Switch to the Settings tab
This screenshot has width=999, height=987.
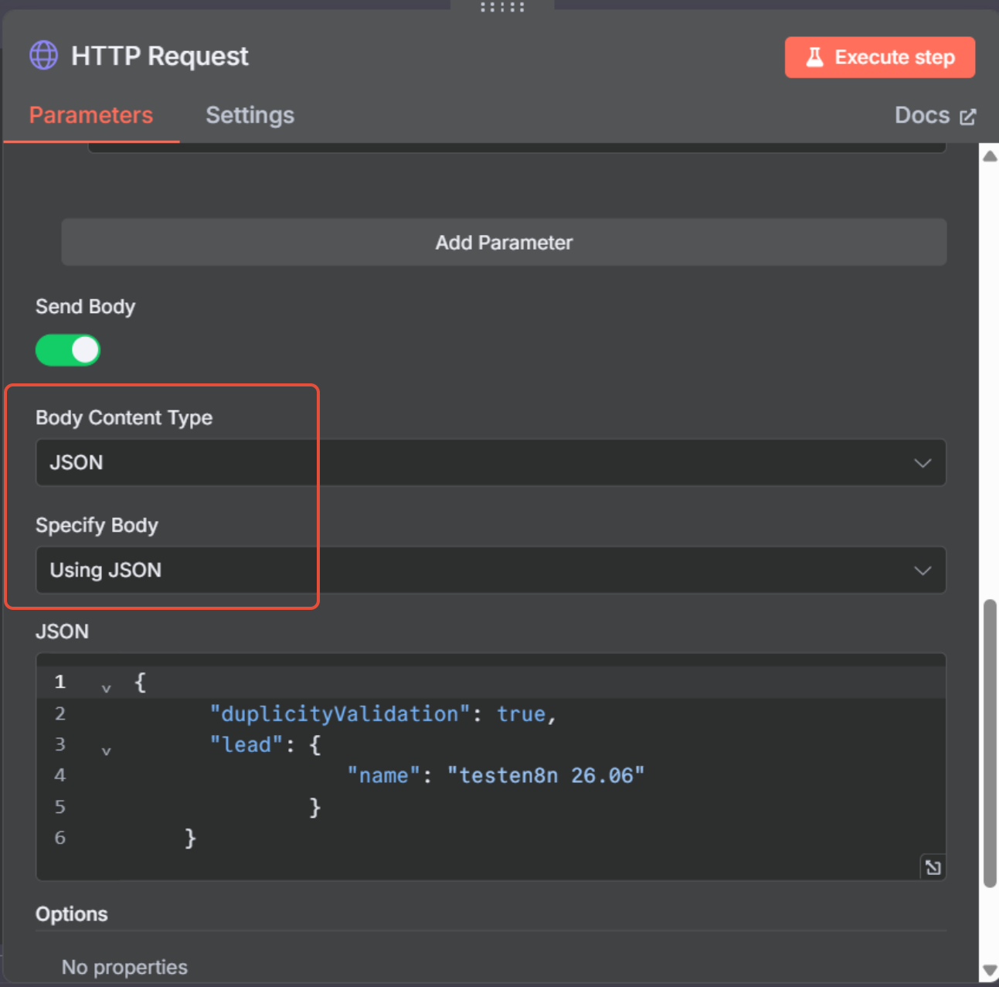pyautogui.click(x=250, y=115)
